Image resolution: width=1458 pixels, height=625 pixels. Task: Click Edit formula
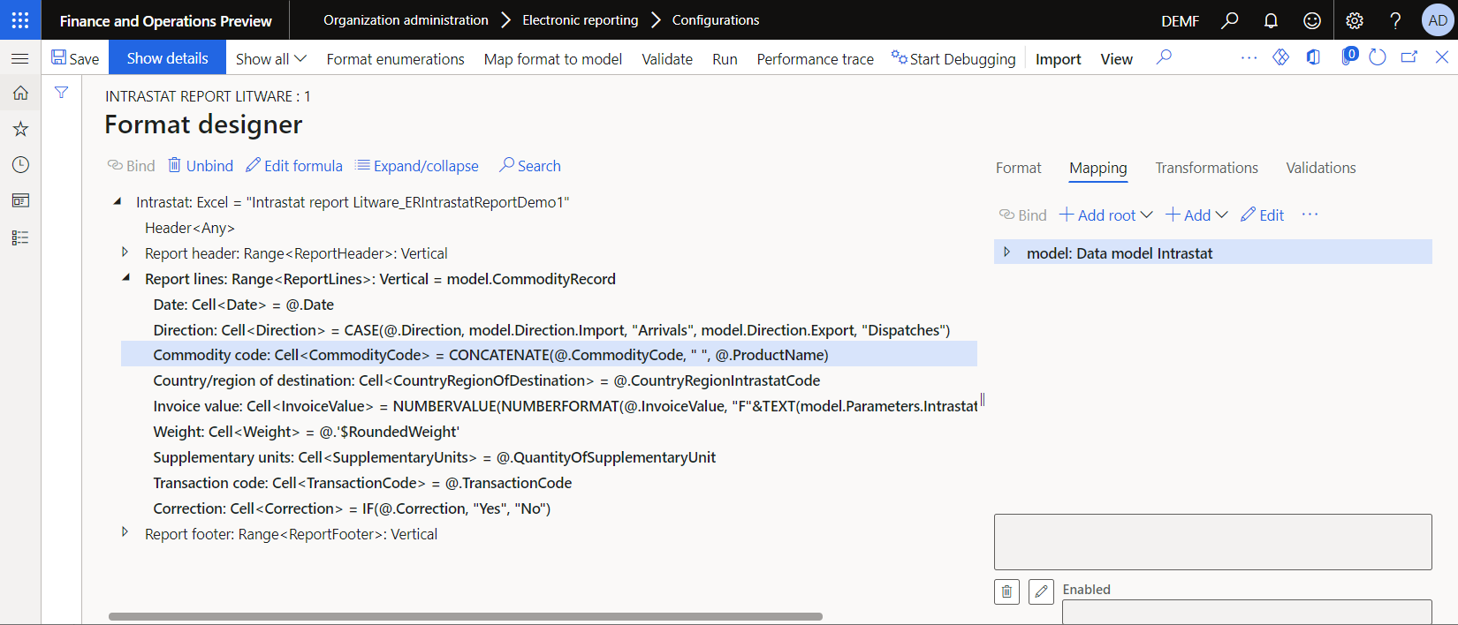pyautogui.click(x=294, y=165)
